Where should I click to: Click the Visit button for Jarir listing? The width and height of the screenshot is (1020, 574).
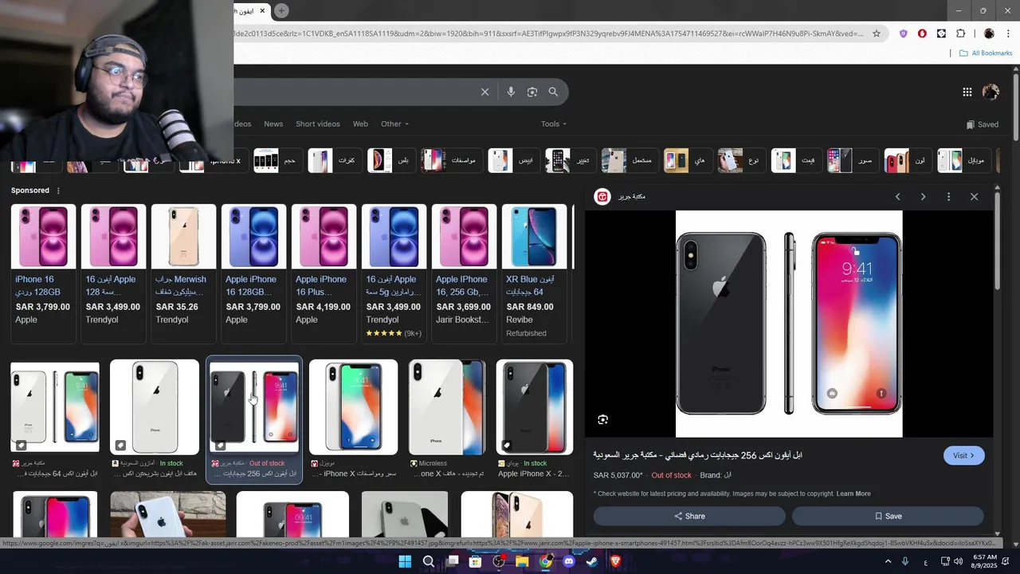pyautogui.click(x=964, y=455)
